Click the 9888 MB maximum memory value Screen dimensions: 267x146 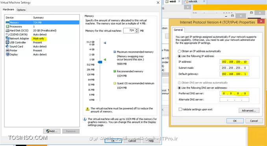pos(122,64)
